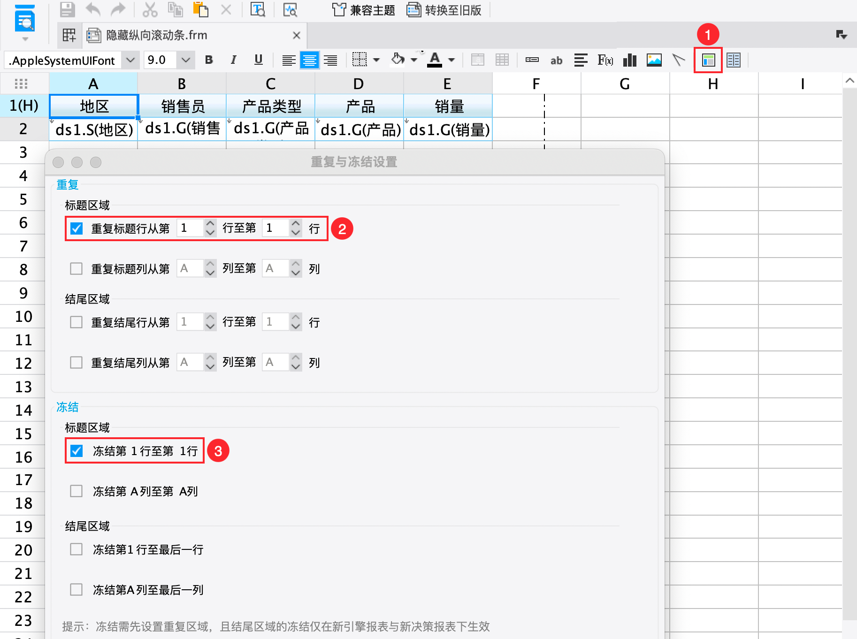Uncheck 重复标题行从第 checkbox
The width and height of the screenshot is (857, 639).
(76, 228)
